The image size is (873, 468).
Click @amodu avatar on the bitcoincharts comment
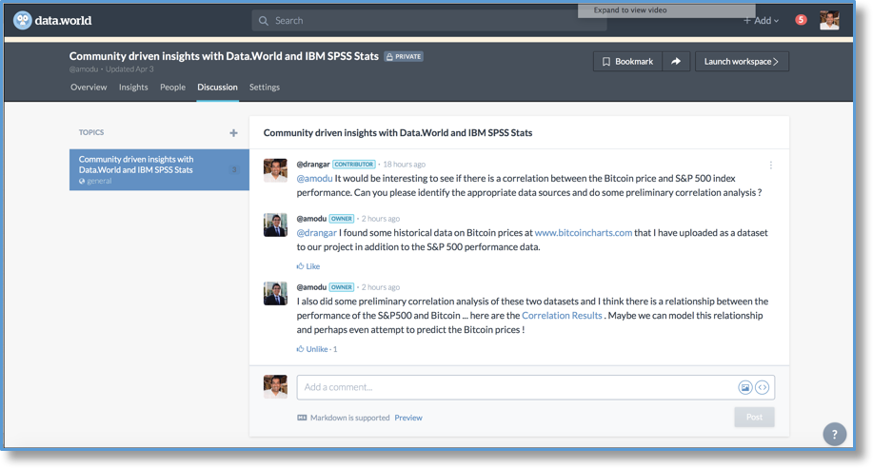pos(275,224)
